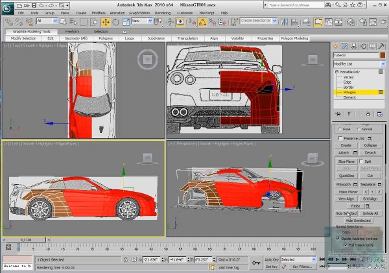This screenshot has width=389, height=273.
Task: Toggle the Percent Snap icon
Action: (213, 22)
